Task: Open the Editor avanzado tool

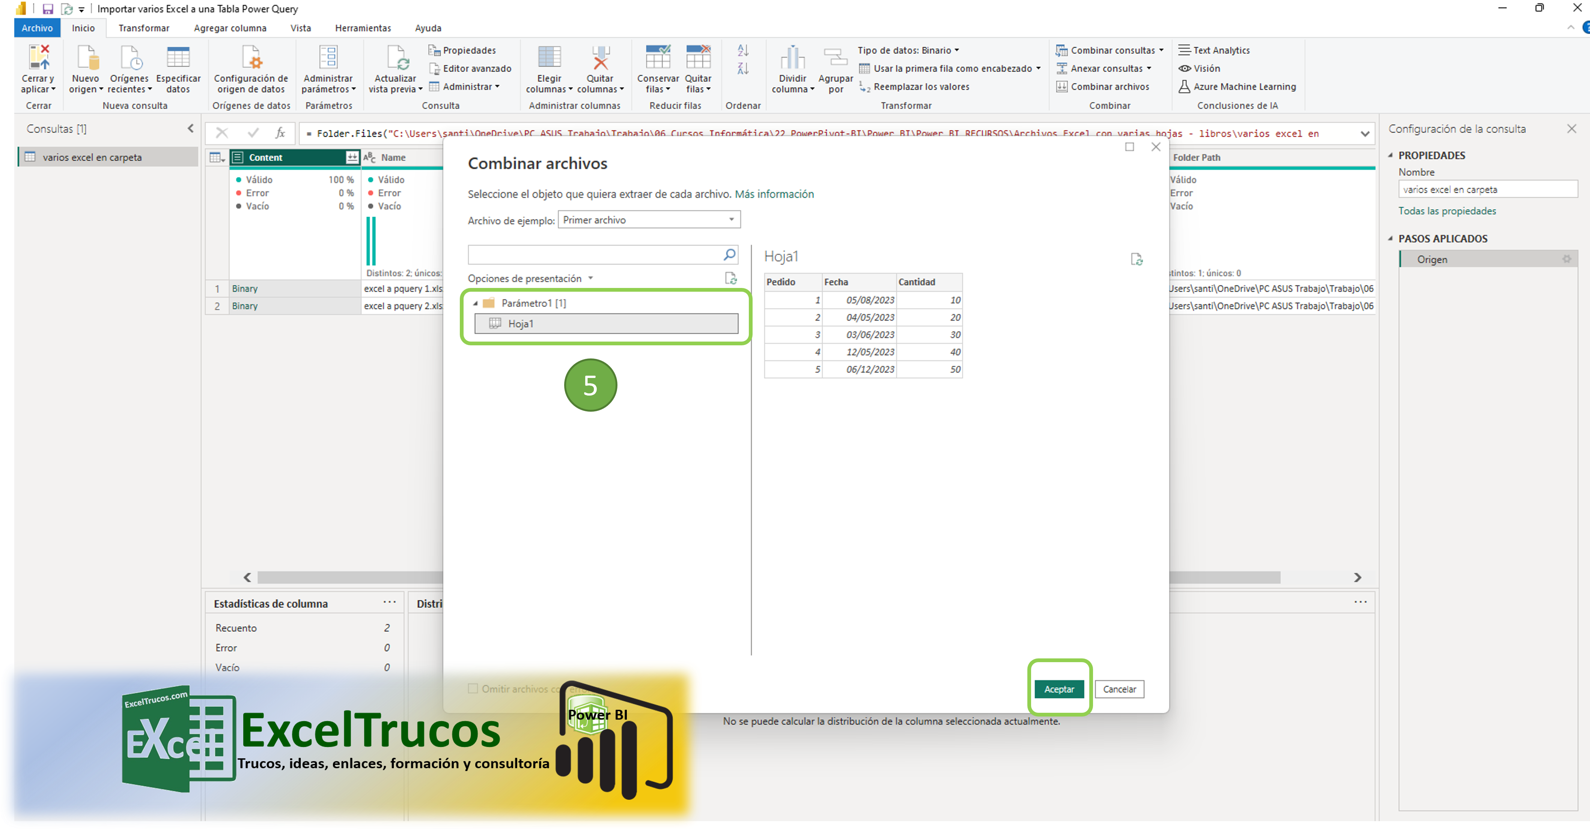Action: coord(476,68)
